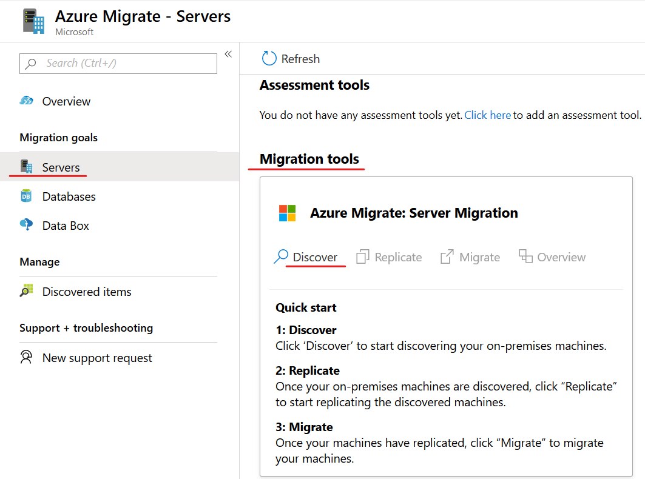Open Discovered items under Manage
The width and height of the screenshot is (645, 479).
87,292
